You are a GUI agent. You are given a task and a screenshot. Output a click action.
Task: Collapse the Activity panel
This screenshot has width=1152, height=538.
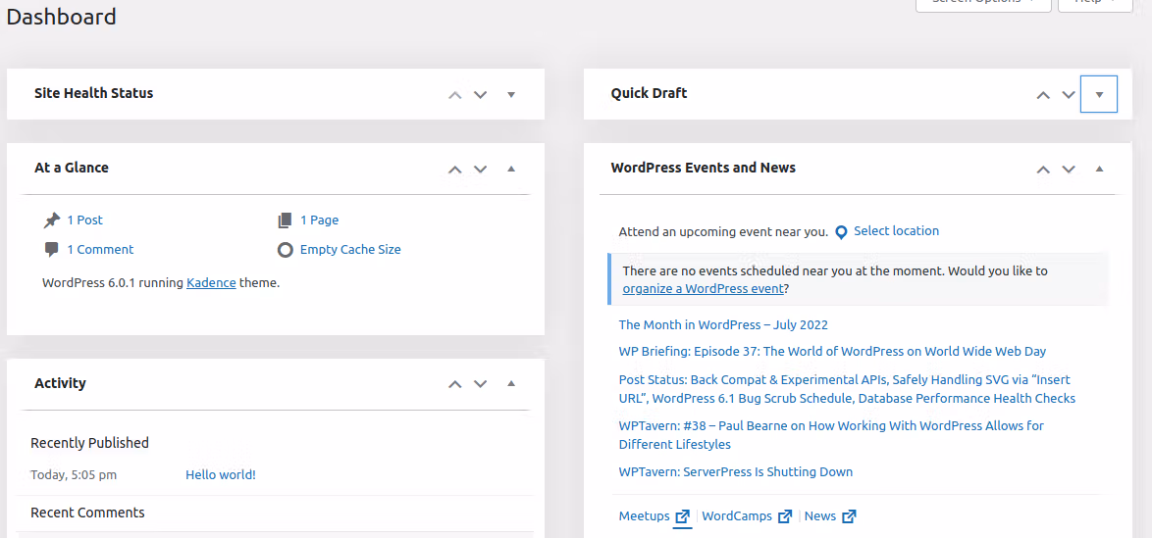point(511,383)
